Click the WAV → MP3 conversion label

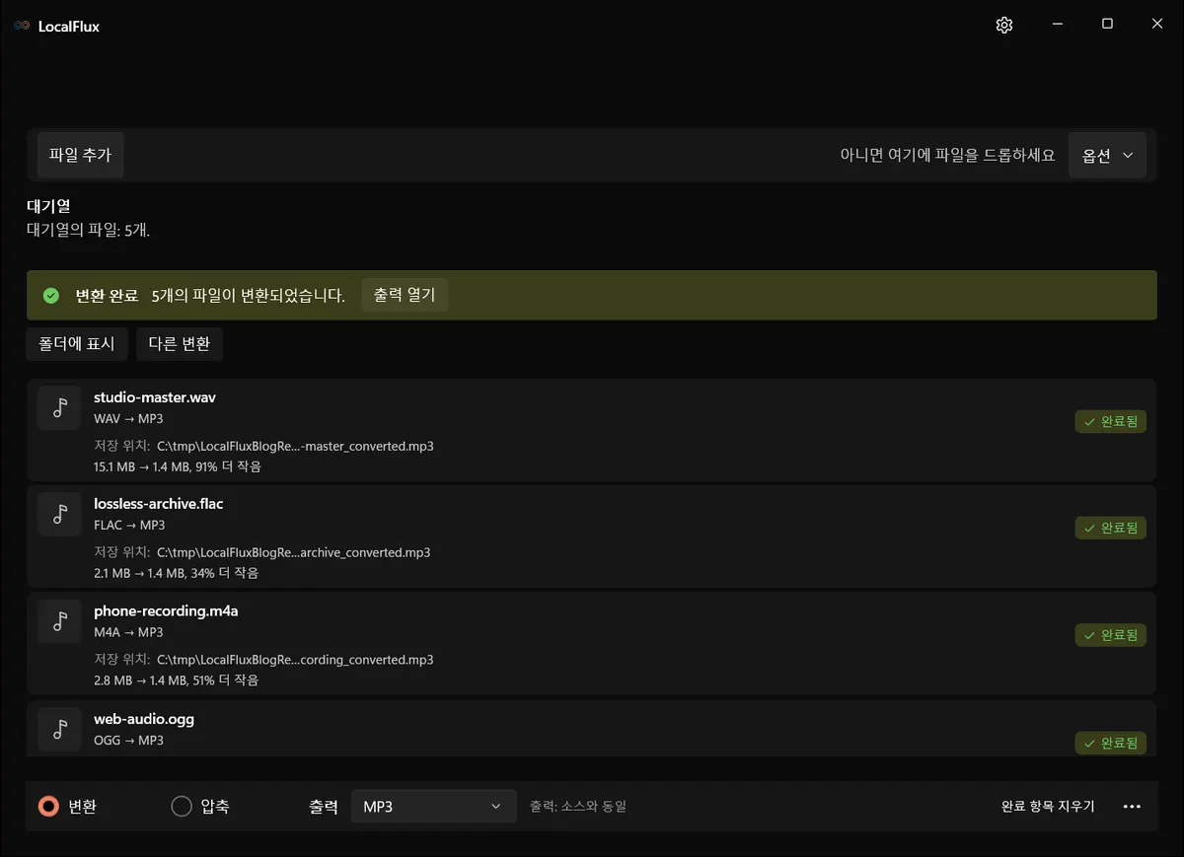[x=128, y=419]
